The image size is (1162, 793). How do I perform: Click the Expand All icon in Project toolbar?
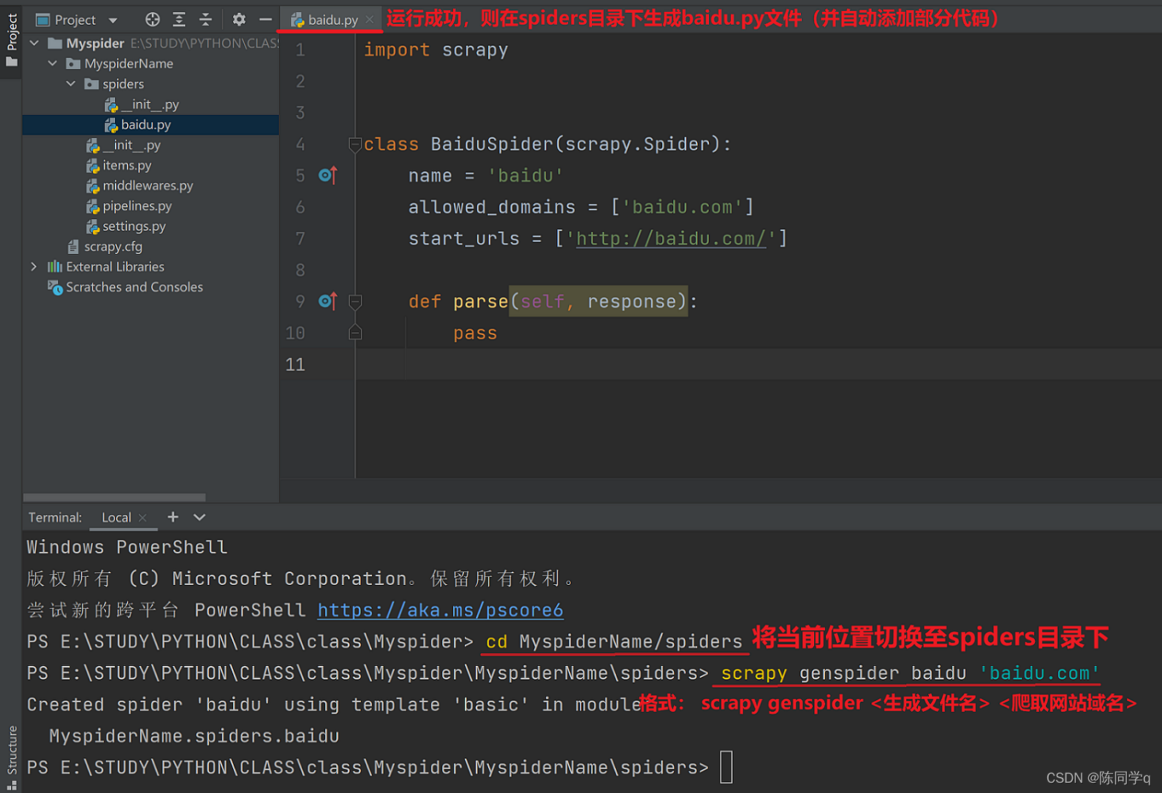coord(179,20)
